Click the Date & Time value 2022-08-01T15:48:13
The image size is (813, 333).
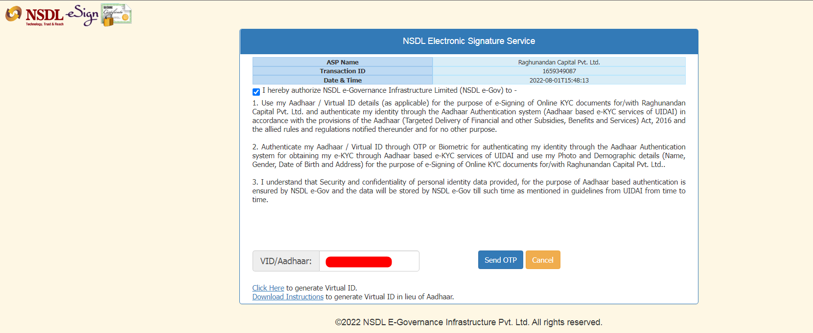(x=559, y=81)
